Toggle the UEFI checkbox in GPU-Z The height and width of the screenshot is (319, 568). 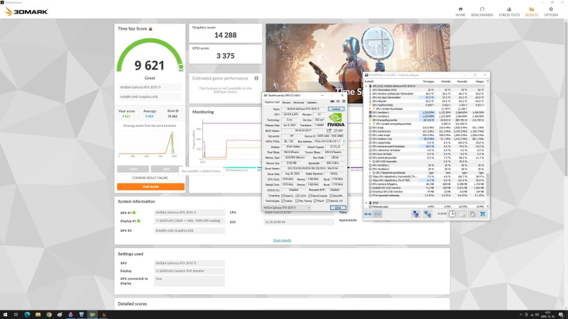pyautogui.click(x=335, y=130)
